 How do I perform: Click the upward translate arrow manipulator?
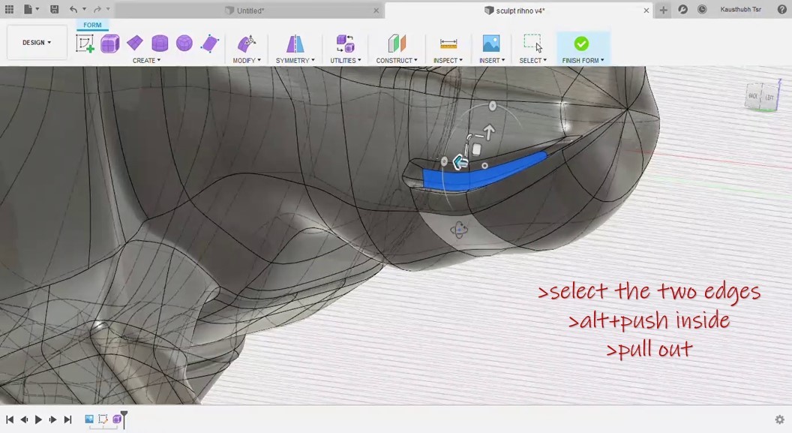click(x=489, y=132)
